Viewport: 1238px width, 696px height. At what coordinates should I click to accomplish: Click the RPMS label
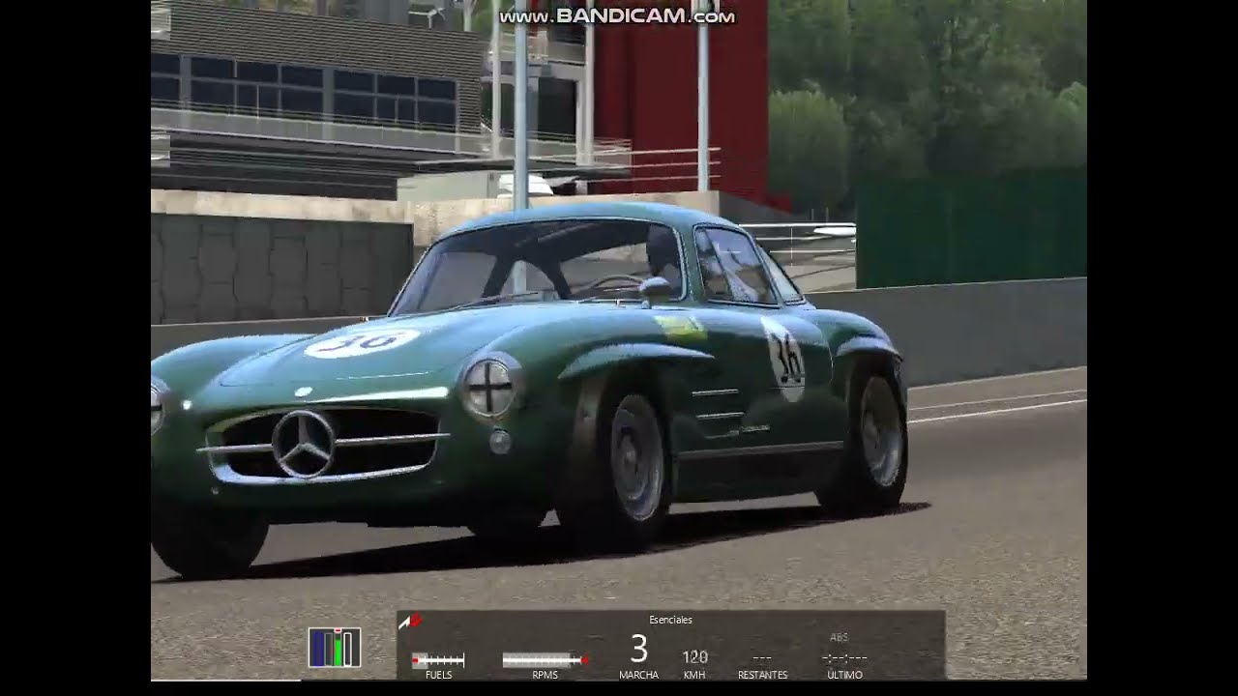(x=545, y=675)
